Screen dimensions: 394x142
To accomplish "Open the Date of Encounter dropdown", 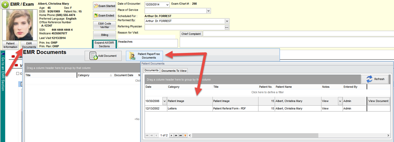I will point(167,4).
